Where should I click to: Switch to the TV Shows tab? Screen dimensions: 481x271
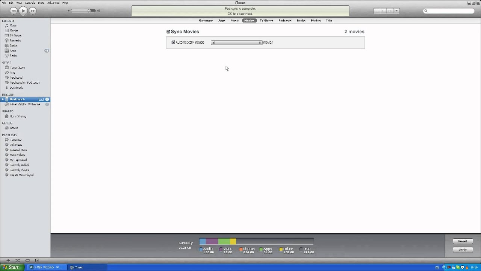pyautogui.click(x=266, y=20)
